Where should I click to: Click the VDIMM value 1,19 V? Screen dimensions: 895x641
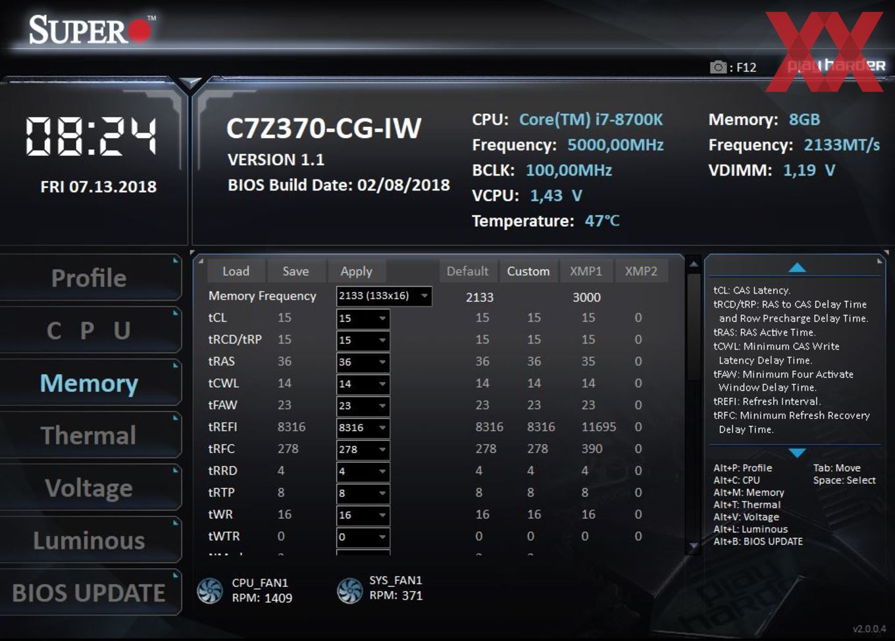[809, 170]
